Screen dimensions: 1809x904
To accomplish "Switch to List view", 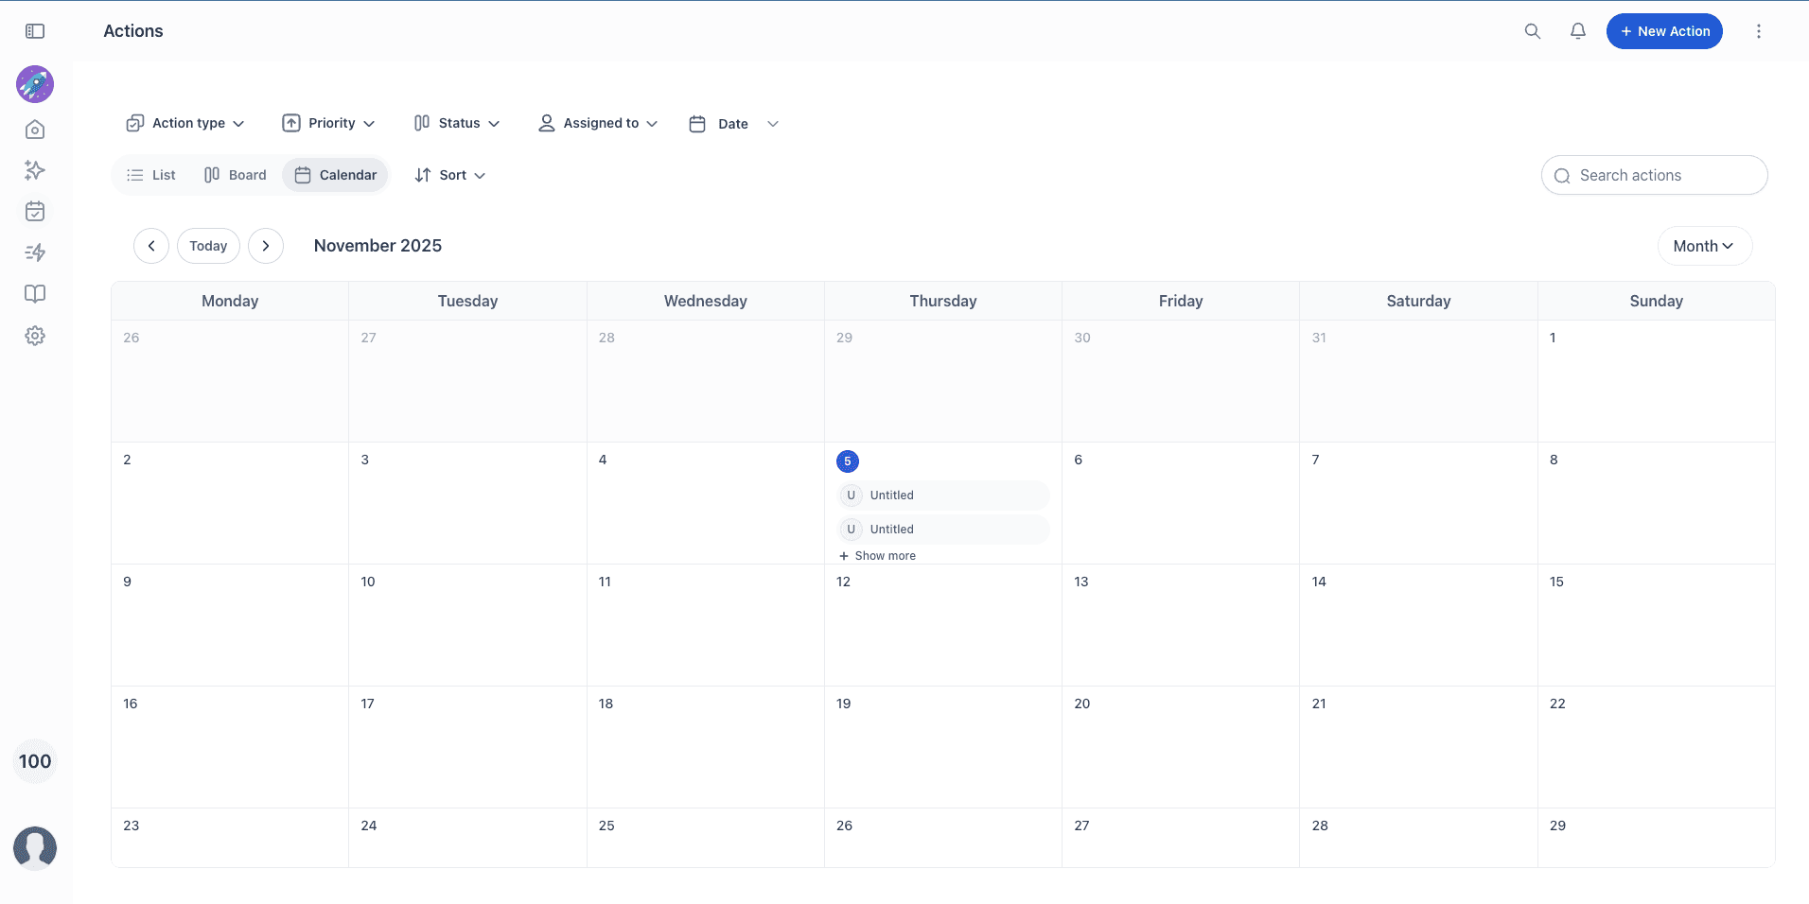I will 150,174.
